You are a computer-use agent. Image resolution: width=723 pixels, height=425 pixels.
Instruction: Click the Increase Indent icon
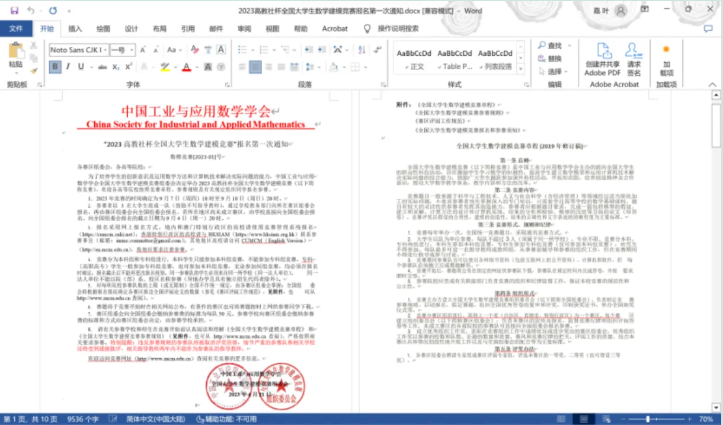point(321,50)
